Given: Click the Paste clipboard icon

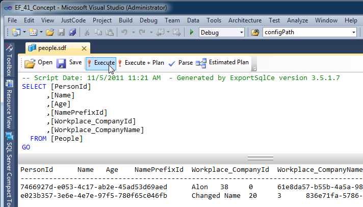Looking at the screenshot, I should point(110,32).
